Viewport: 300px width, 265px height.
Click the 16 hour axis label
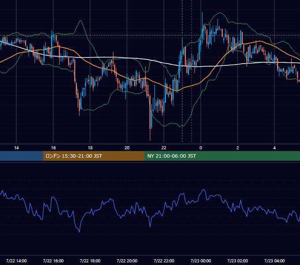[x=53, y=148]
